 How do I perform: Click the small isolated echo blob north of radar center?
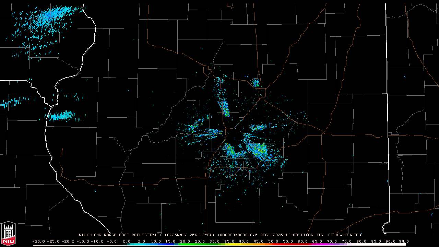point(256,82)
